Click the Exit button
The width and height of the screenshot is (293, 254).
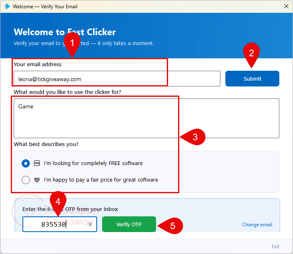point(276,247)
